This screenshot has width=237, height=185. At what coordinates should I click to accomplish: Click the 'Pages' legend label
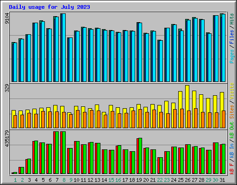232,56
